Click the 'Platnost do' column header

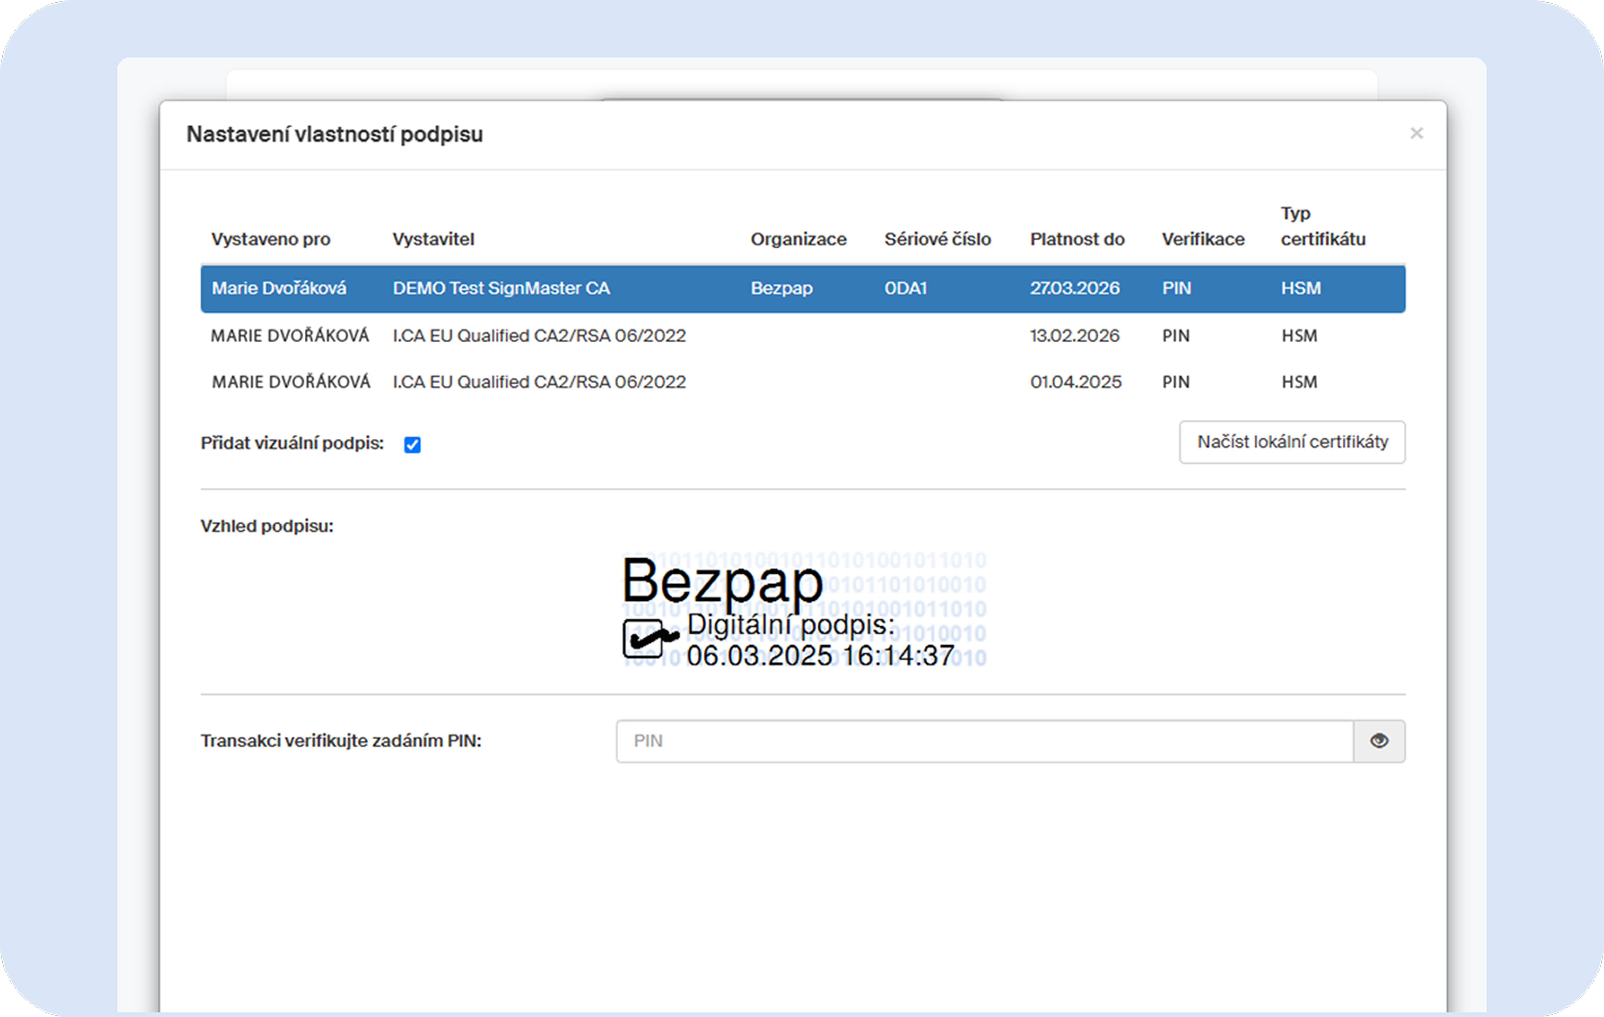1077,239
